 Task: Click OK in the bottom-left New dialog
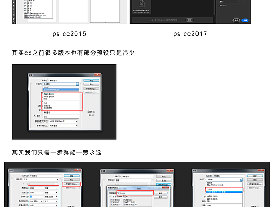pyautogui.click(x=72, y=176)
